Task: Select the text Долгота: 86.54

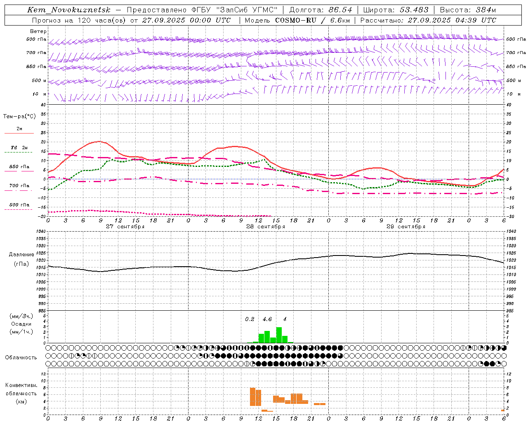Action: [x=321, y=10]
